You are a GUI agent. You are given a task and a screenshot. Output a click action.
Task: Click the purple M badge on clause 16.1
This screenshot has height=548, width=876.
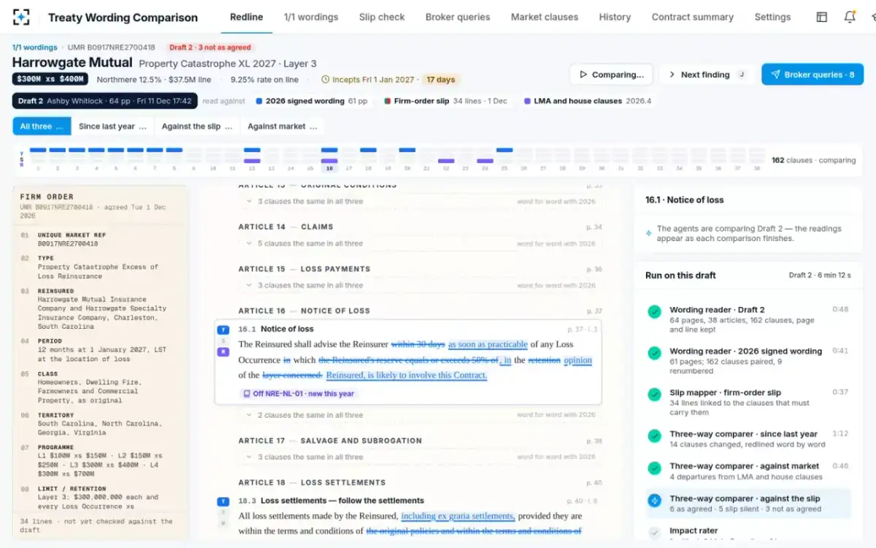[223, 351]
